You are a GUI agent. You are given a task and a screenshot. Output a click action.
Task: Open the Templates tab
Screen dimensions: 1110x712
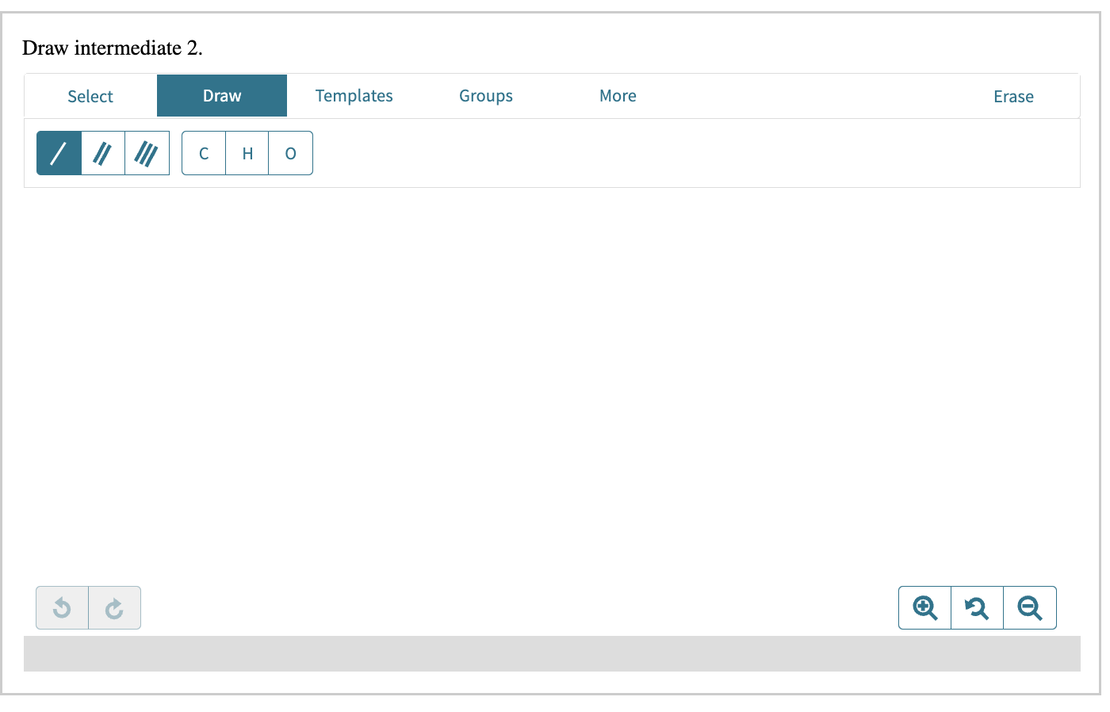pos(354,95)
